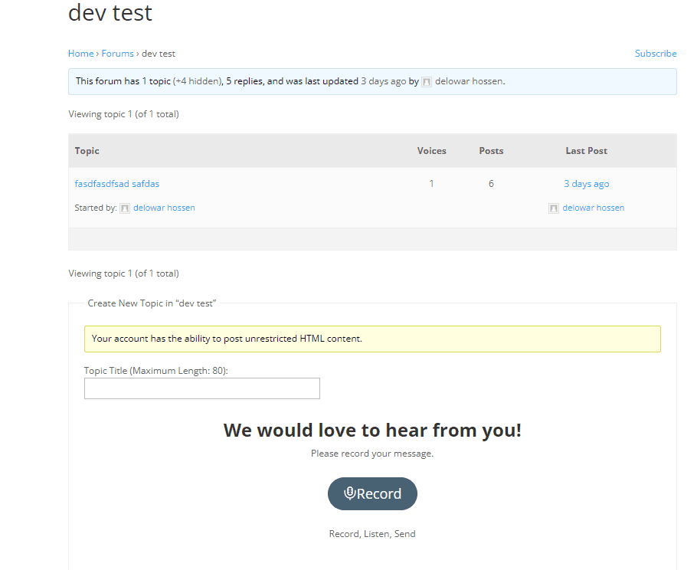Screen dimensions: 697x570
Task: Click the Last Post column header
Action: point(586,151)
